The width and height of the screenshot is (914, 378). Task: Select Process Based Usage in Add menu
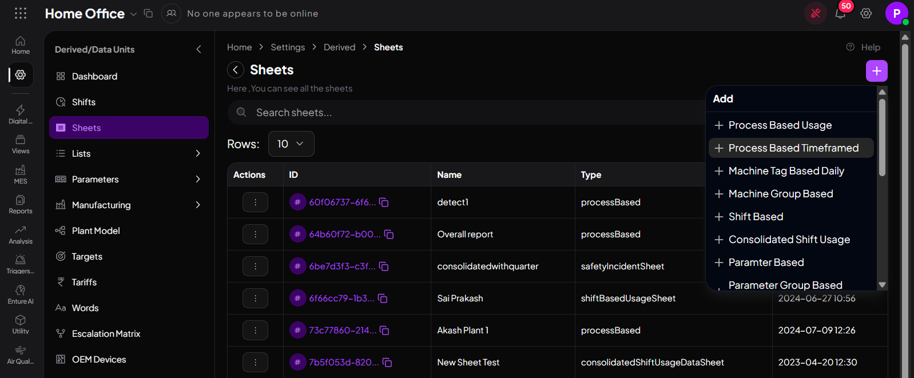791,125
